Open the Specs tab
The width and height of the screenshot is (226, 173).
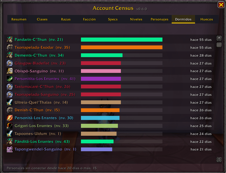113,19
